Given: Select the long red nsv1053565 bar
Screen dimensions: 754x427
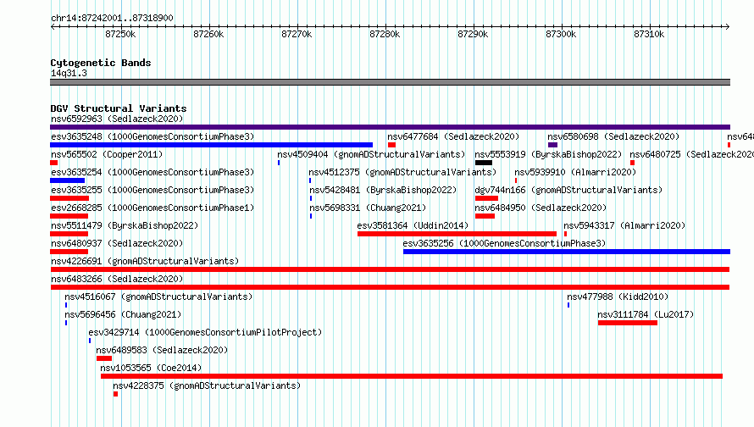Looking at the screenshot, I should (x=412, y=376).
